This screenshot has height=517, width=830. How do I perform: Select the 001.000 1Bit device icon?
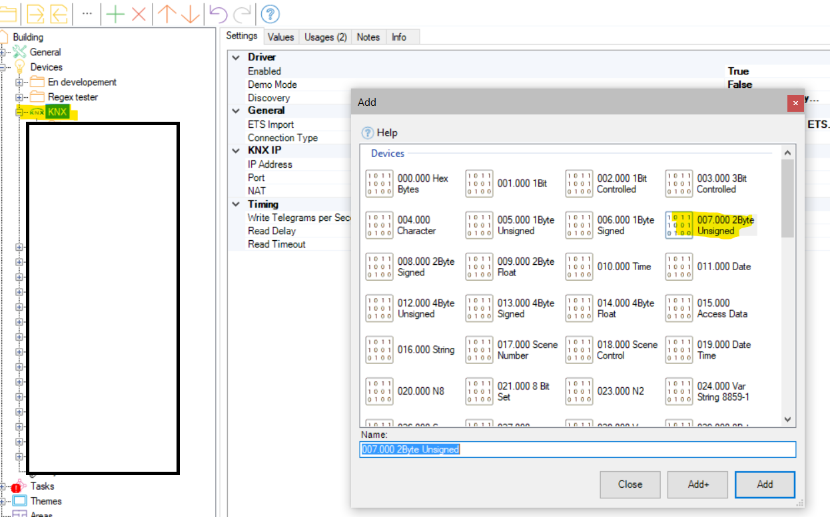[479, 184]
